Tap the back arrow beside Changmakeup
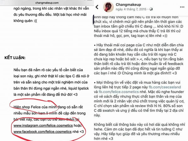The width and height of the screenshot is (188, 141). pyautogui.click(x=97, y=7)
